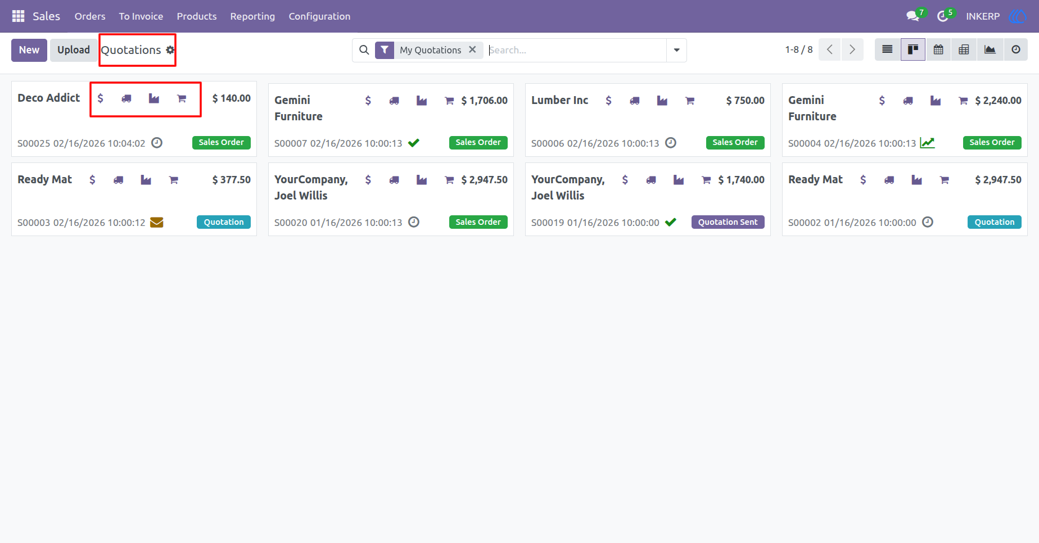Click truck icon on Lumber Inc card
Viewport: 1039px width, 543px height.
(x=635, y=101)
